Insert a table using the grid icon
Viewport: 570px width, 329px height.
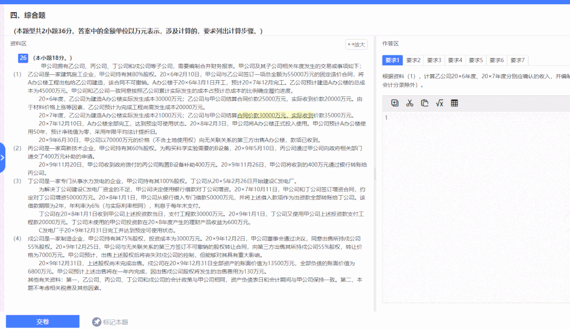454,103
